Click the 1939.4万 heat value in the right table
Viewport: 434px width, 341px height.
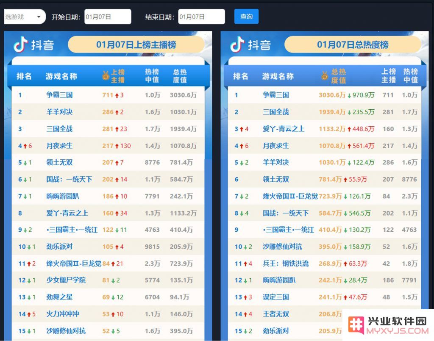pyautogui.click(x=332, y=112)
